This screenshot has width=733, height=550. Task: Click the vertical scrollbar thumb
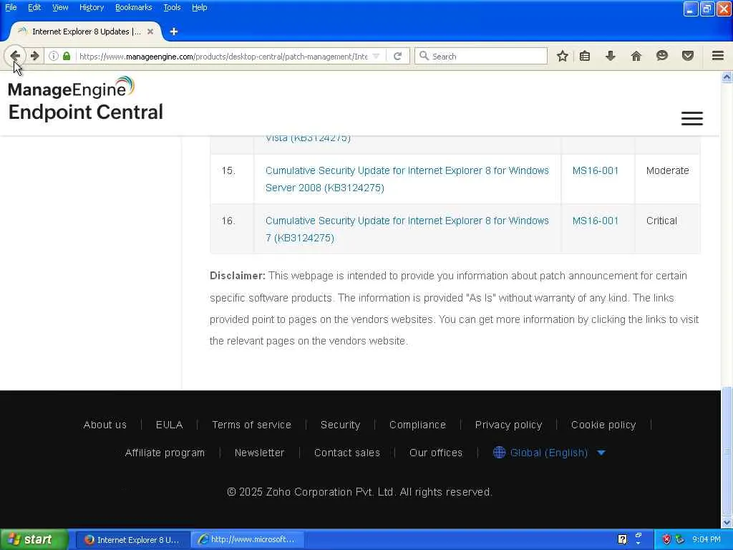click(x=727, y=451)
